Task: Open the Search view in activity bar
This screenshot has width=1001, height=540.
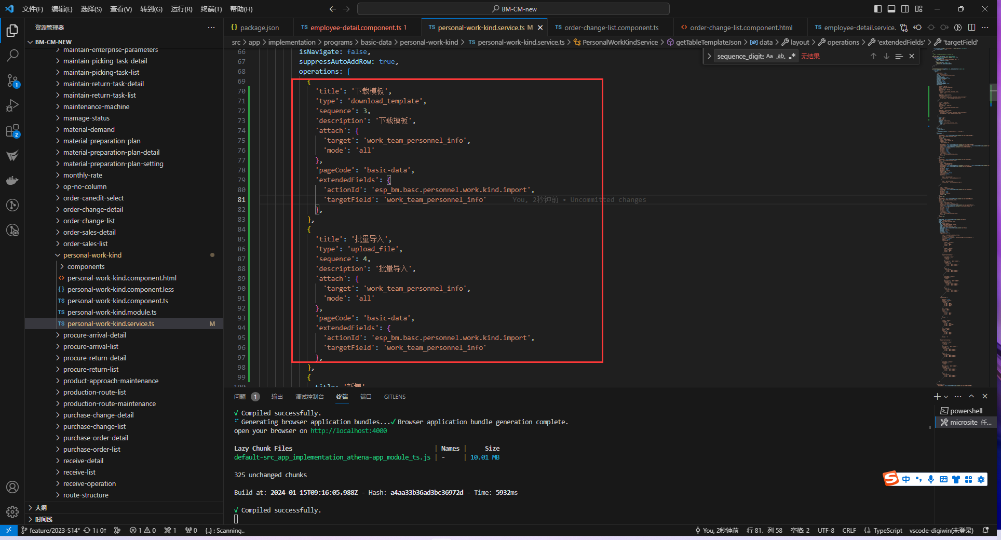Action: [12, 56]
